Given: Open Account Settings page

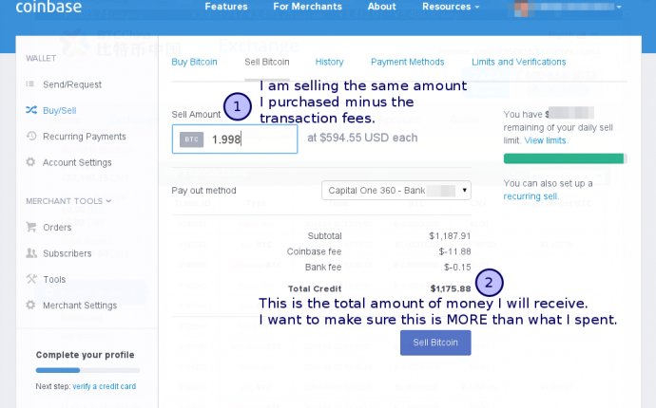Looking at the screenshot, I should 77,162.
